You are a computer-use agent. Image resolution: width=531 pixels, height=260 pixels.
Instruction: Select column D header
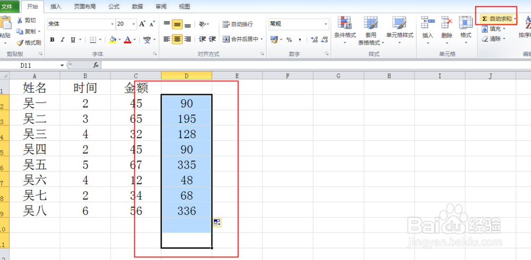point(186,76)
